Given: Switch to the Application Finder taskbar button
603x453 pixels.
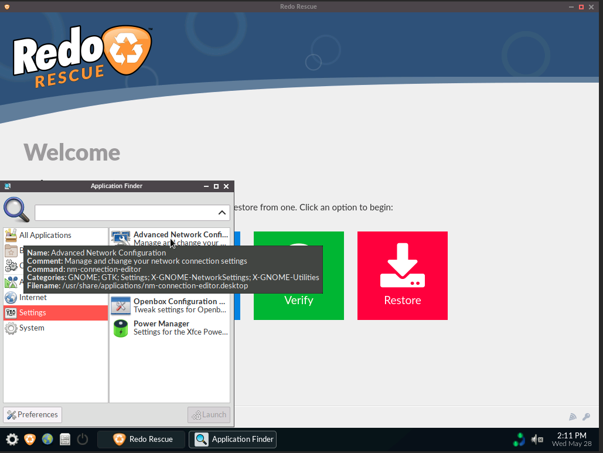Looking at the screenshot, I should (x=233, y=439).
